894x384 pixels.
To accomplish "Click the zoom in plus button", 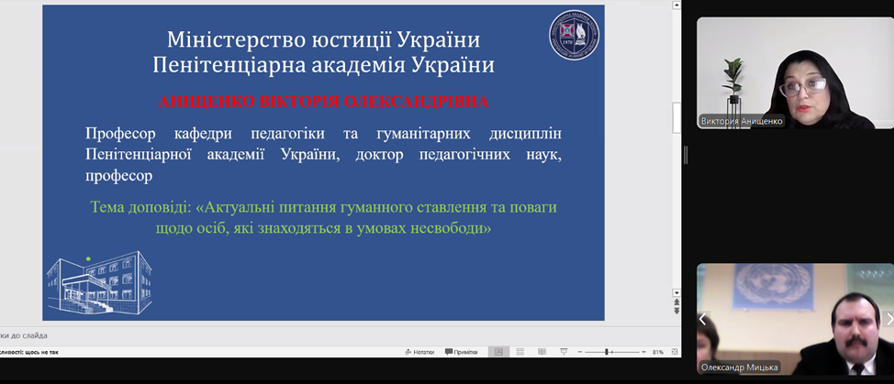I will coord(642,351).
